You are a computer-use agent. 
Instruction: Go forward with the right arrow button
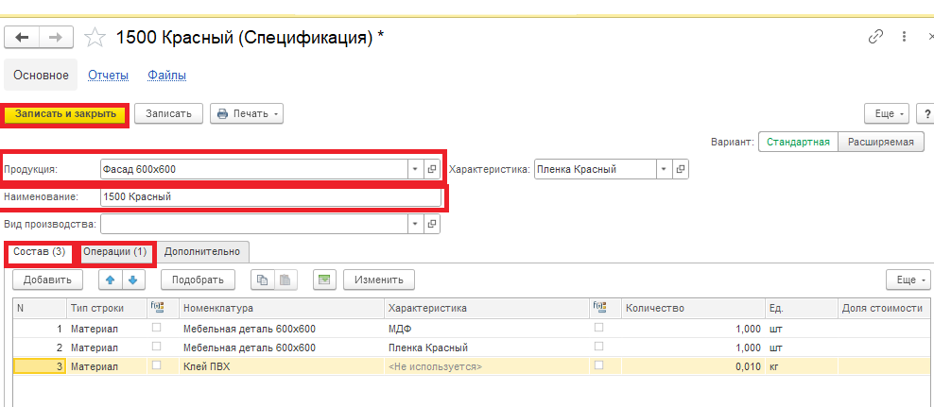pos(56,38)
